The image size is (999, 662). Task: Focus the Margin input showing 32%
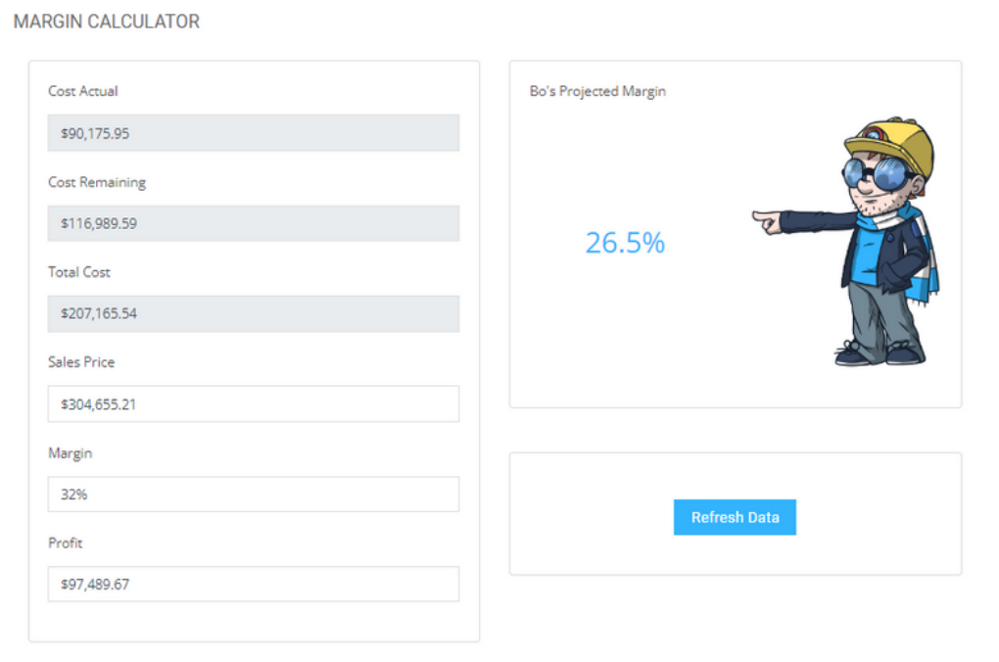(253, 495)
